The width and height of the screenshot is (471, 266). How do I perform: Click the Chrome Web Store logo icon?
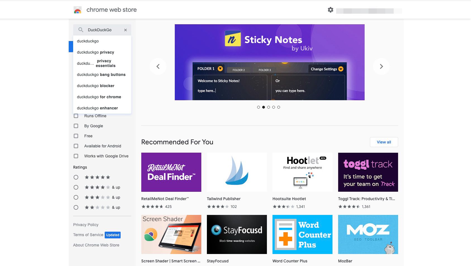click(x=78, y=10)
